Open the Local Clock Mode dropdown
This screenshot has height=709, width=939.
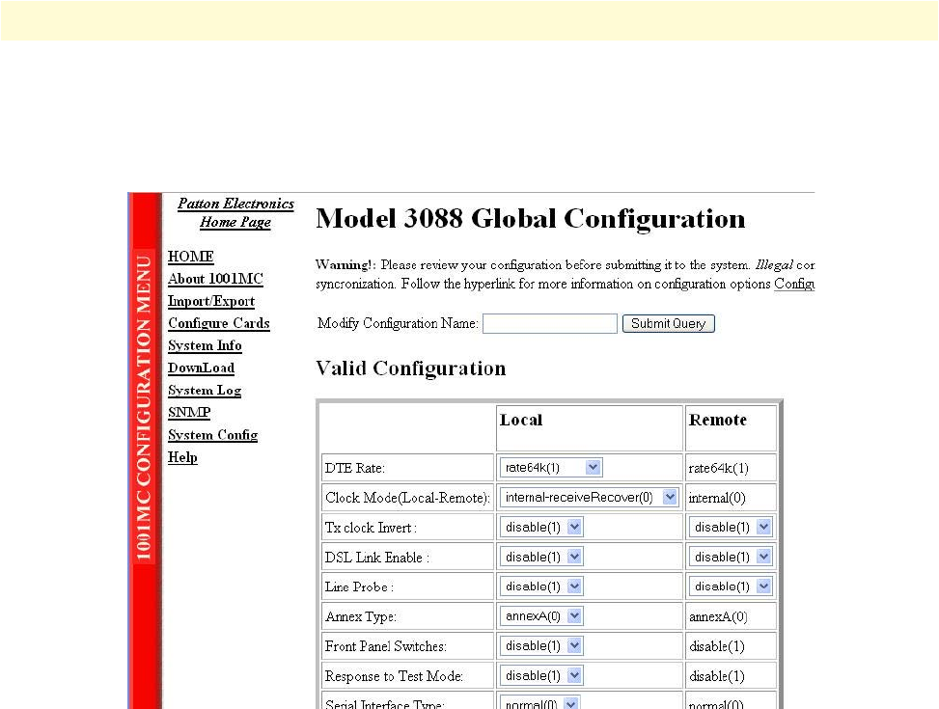coord(590,497)
